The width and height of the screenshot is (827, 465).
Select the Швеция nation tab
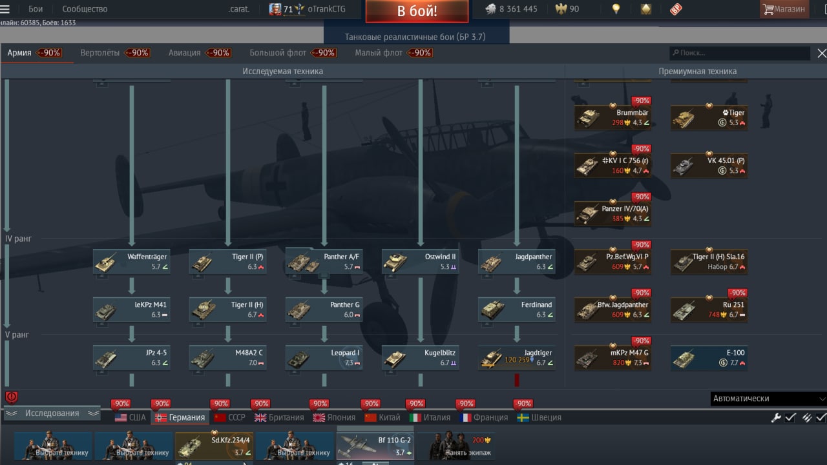coord(539,417)
